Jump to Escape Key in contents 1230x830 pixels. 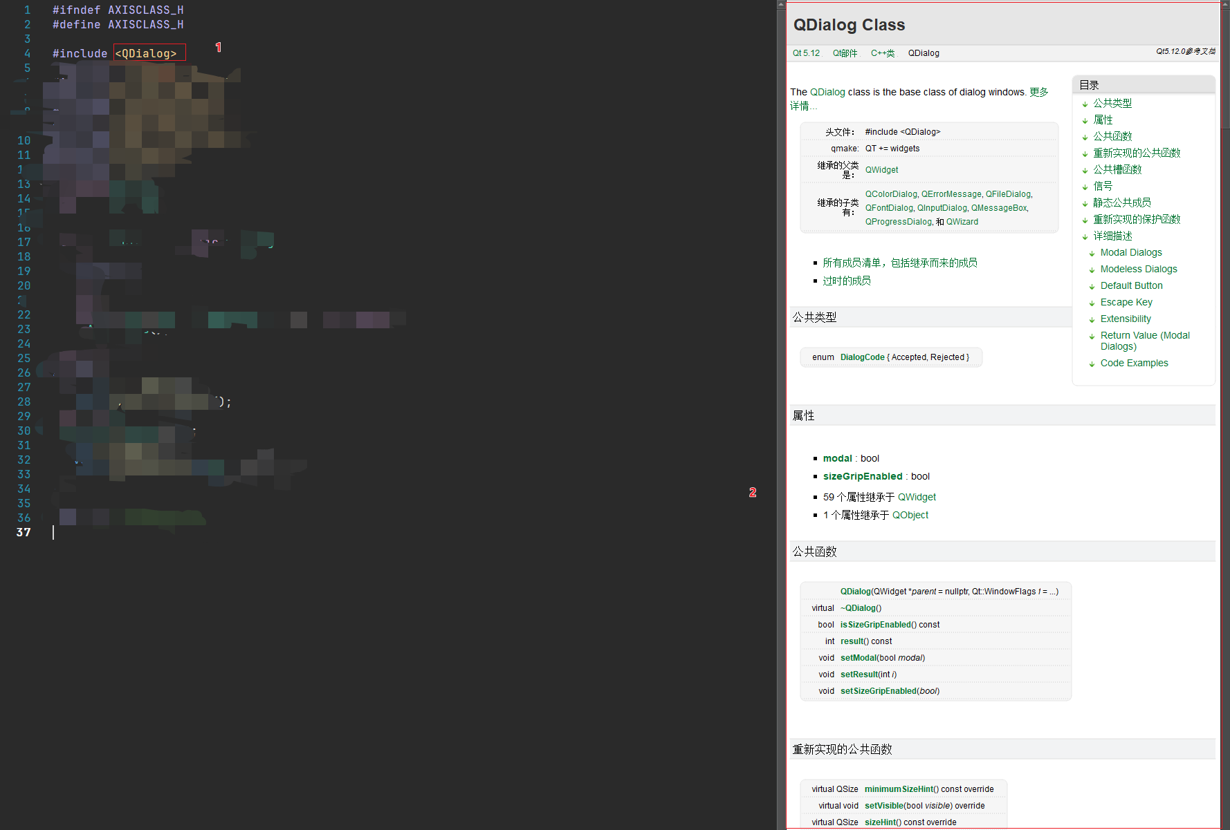tap(1126, 302)
